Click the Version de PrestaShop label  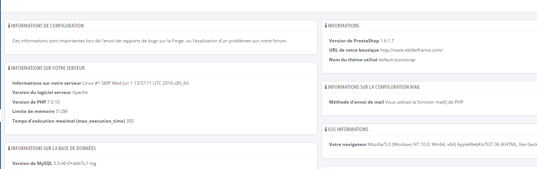354,41
